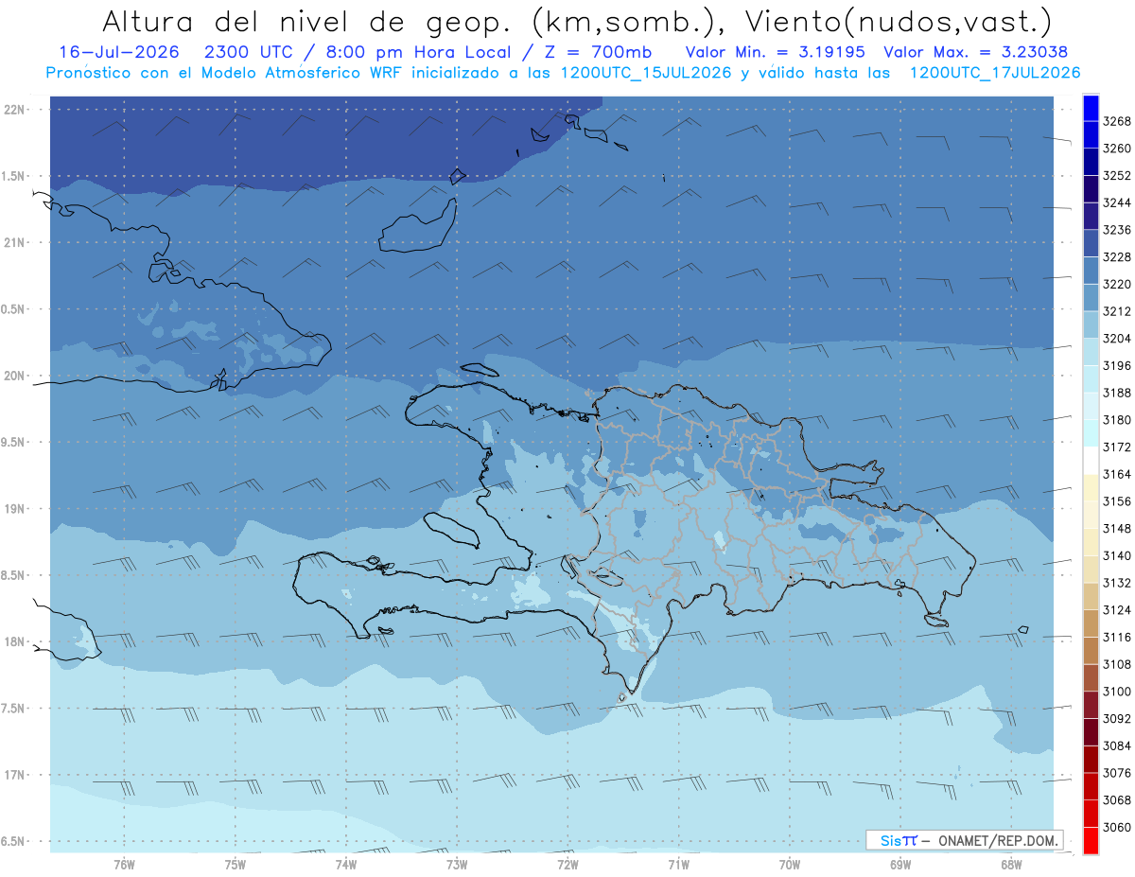
Task: Click the '18N' latitude axis label
Action: click(14, 642)
